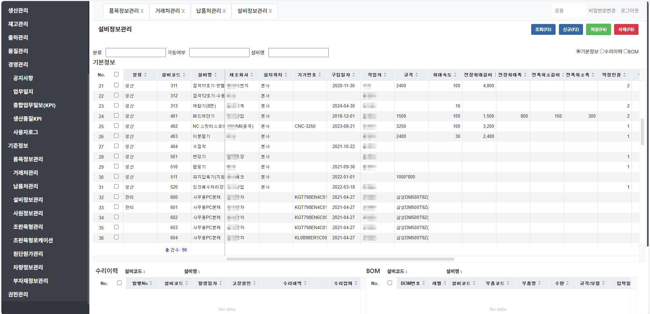Click the 로그아웃 link

coord(630,11)
